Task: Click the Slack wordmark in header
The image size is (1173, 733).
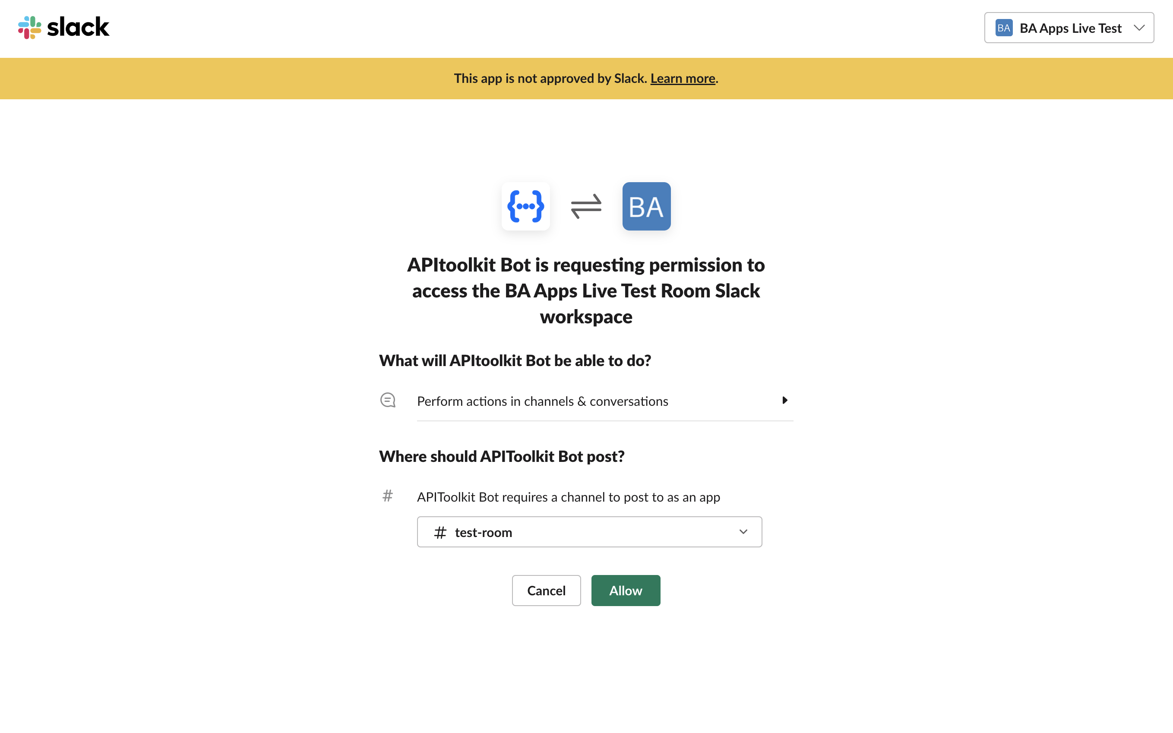Action: pyautogui.click(x=78, y=27)
